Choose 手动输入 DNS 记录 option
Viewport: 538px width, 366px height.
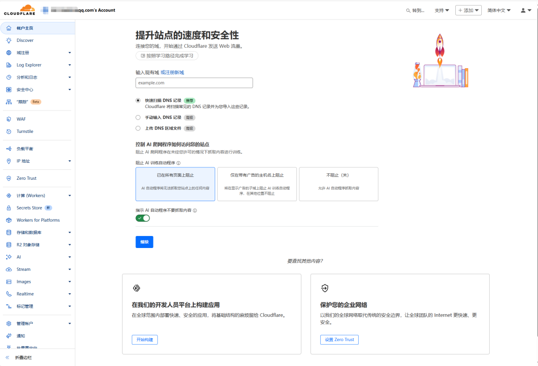[138, 117]
